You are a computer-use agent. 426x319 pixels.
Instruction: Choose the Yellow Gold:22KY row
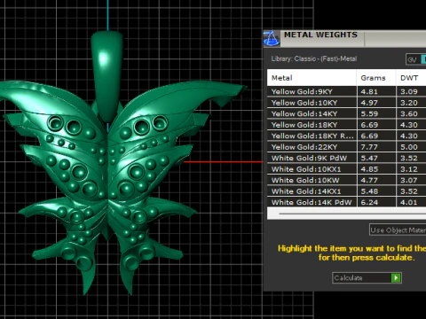click(x=346, y=147)
